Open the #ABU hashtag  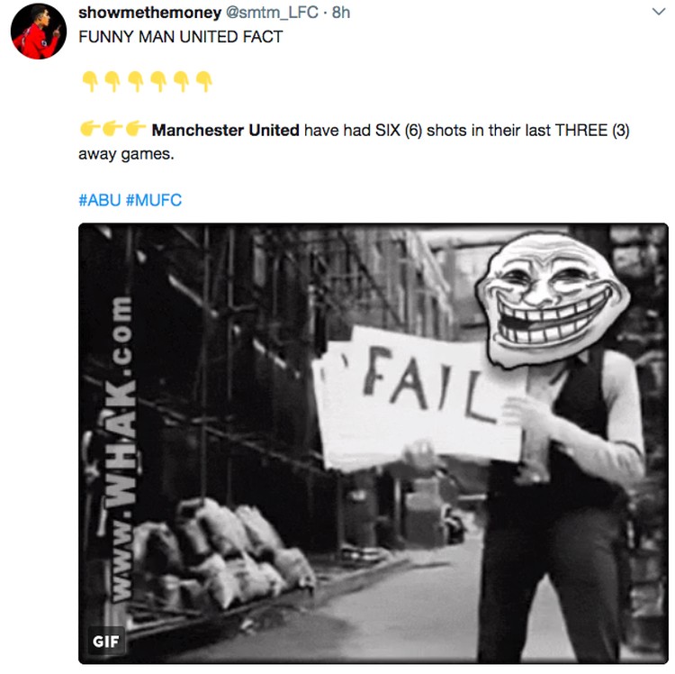tap(99, 200)
